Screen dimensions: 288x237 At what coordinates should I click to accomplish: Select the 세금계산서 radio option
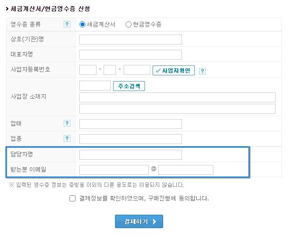pyautogui.click(x=82, y=24)
